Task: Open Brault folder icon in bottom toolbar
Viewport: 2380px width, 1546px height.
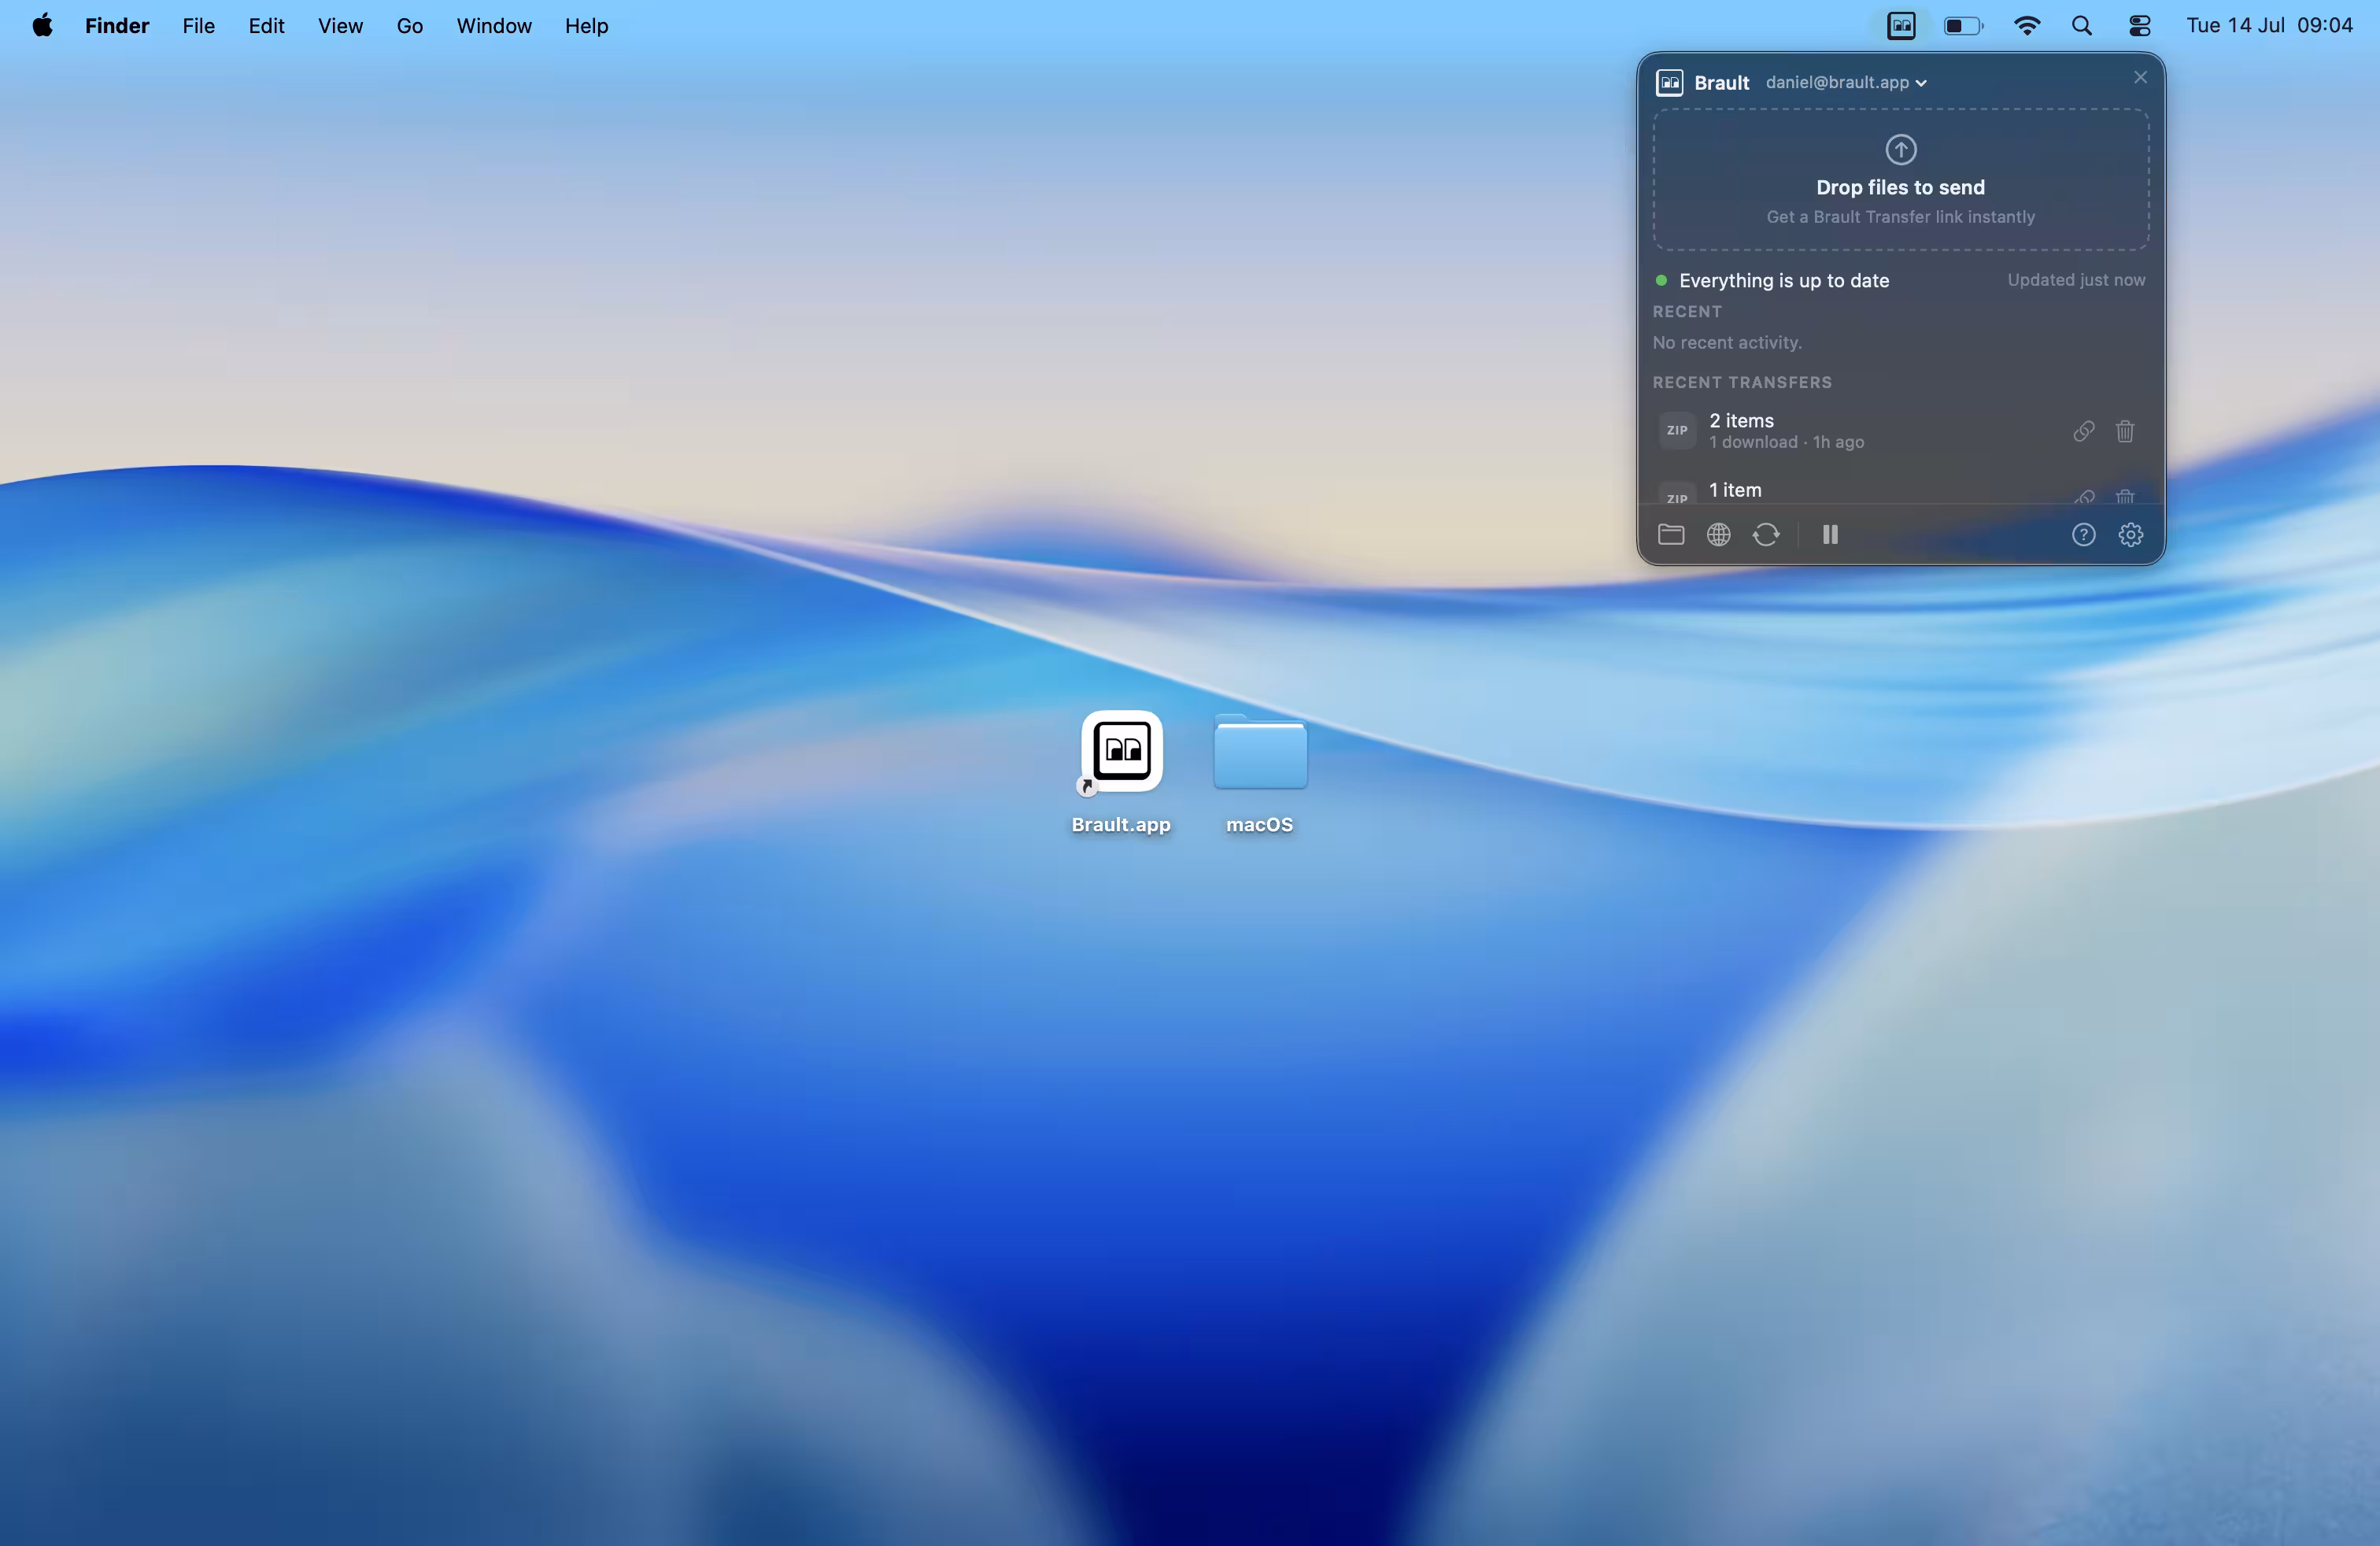Action: [1671, 534]
